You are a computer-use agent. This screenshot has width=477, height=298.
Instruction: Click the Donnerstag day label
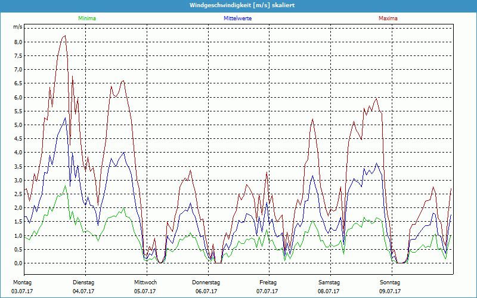pos(206,283)
